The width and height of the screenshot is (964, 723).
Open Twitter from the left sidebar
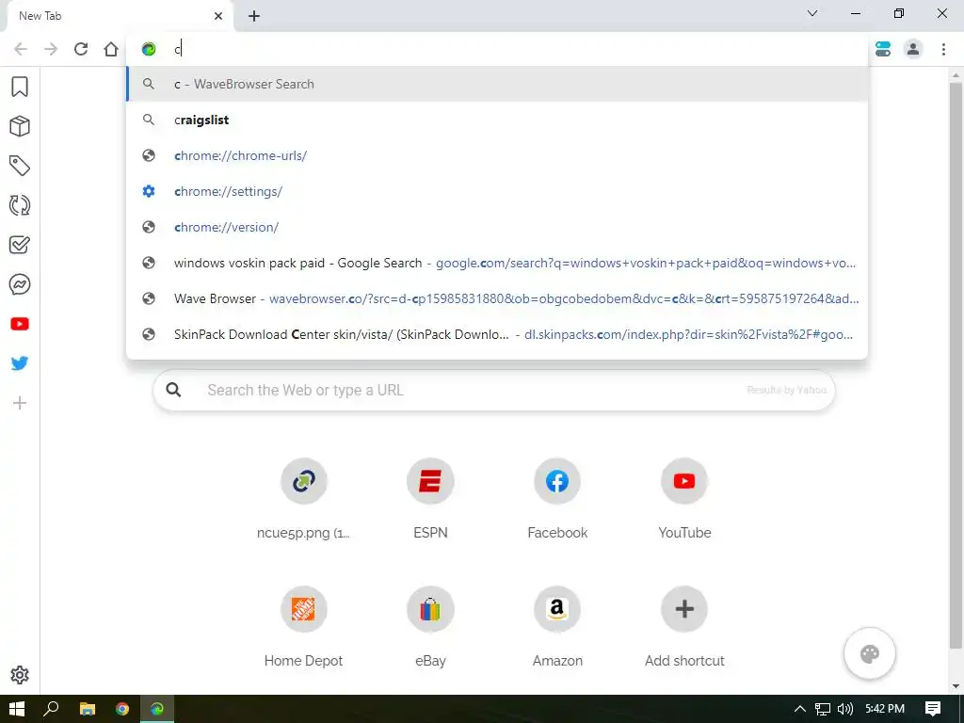(x=20, y=362)
